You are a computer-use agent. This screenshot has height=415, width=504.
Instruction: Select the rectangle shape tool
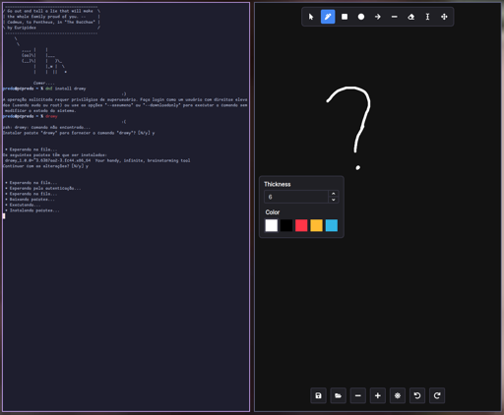pos(345,17)
